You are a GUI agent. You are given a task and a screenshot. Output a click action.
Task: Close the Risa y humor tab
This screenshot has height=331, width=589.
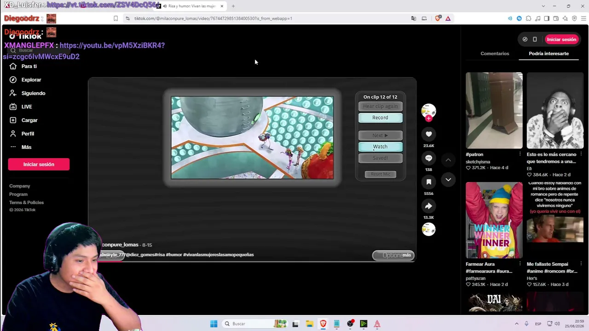point(222,6)
